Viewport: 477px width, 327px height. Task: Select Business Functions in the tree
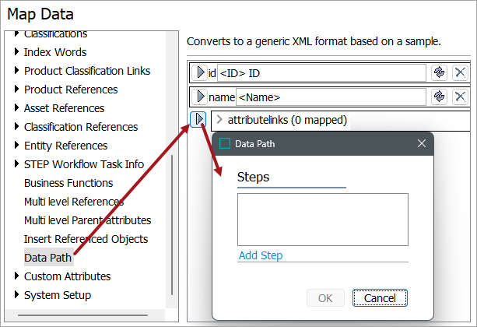(x=68, y=183)
